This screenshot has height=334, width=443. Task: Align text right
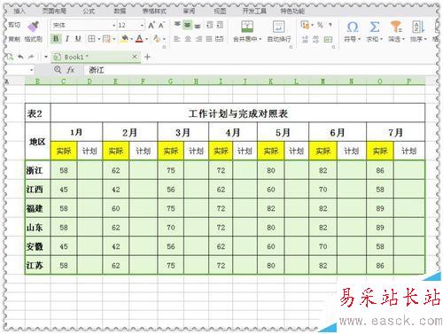click(x=198, y=39)
